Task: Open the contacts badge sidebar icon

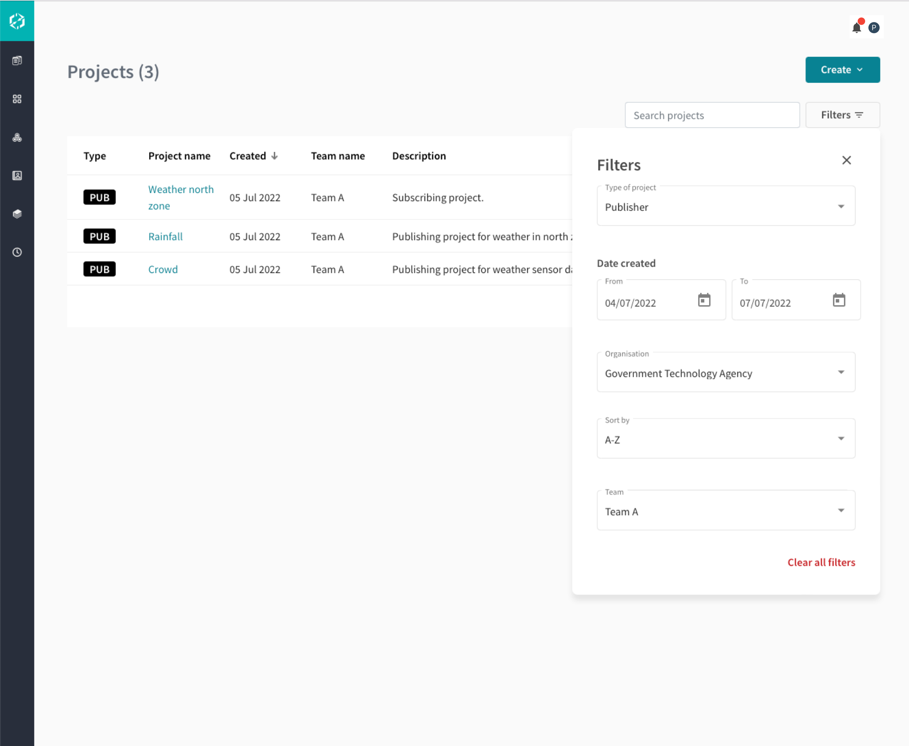Action: 17,175
